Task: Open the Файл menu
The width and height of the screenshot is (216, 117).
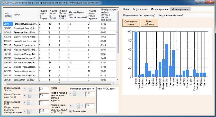Action: tap(126, 9)
